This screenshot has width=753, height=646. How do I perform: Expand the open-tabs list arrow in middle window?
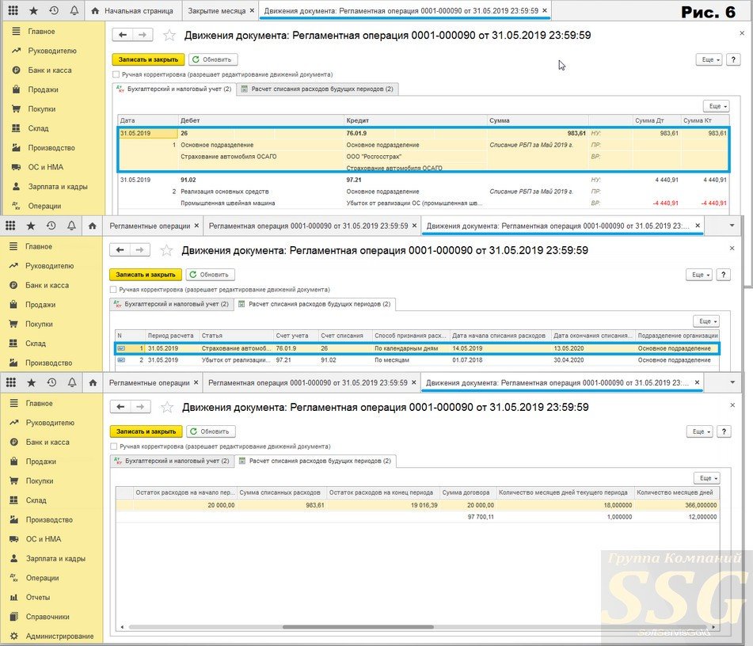click(732, 226)
